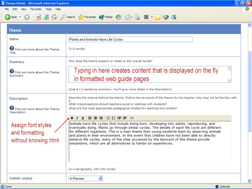Screen dimensions: 252x189
Task: Click the 'Publish status' label
Action: coord(21,178)
